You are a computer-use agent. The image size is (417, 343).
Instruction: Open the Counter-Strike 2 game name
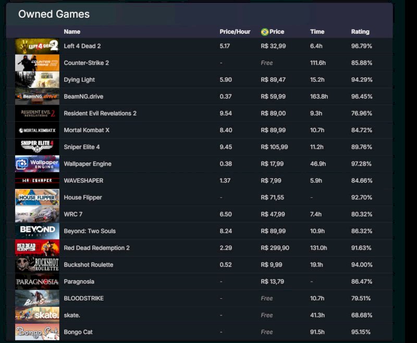86,63
